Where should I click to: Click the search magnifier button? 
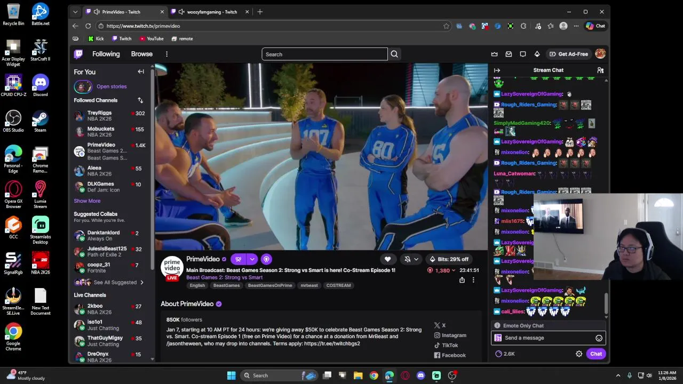click(x=394, y=54)
